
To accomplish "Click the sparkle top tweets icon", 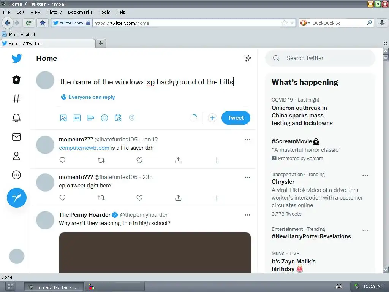I will [x=247, y=58].
